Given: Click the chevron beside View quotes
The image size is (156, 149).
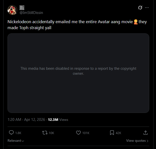Looking at the screenshot, I should click(x=147, y=141).
